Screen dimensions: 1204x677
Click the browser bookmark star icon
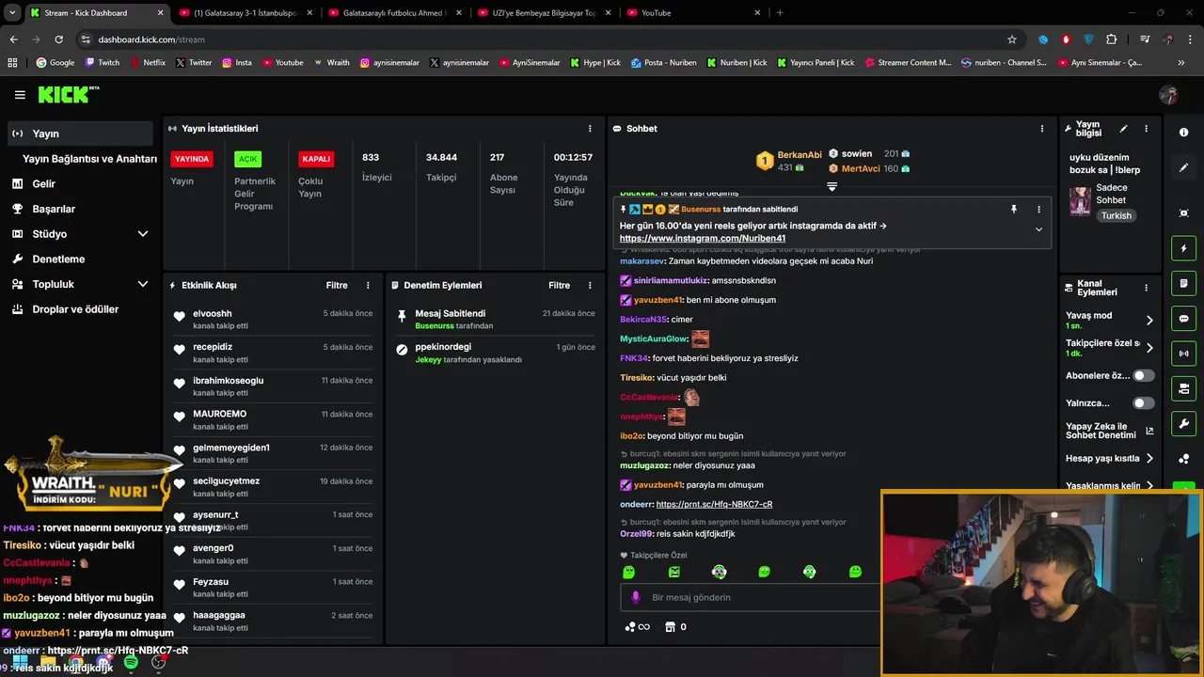[x=1012, y=39]
